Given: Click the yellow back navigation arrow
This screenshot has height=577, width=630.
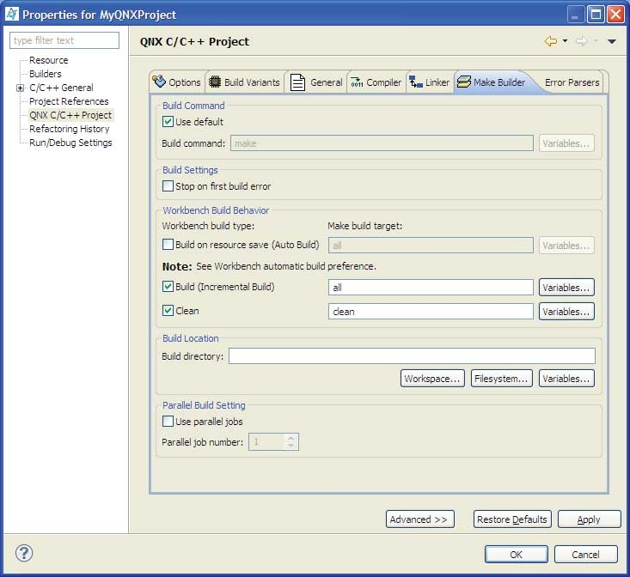Looking at the screenshot, I should pyautogui.click(x=551, y=41).
